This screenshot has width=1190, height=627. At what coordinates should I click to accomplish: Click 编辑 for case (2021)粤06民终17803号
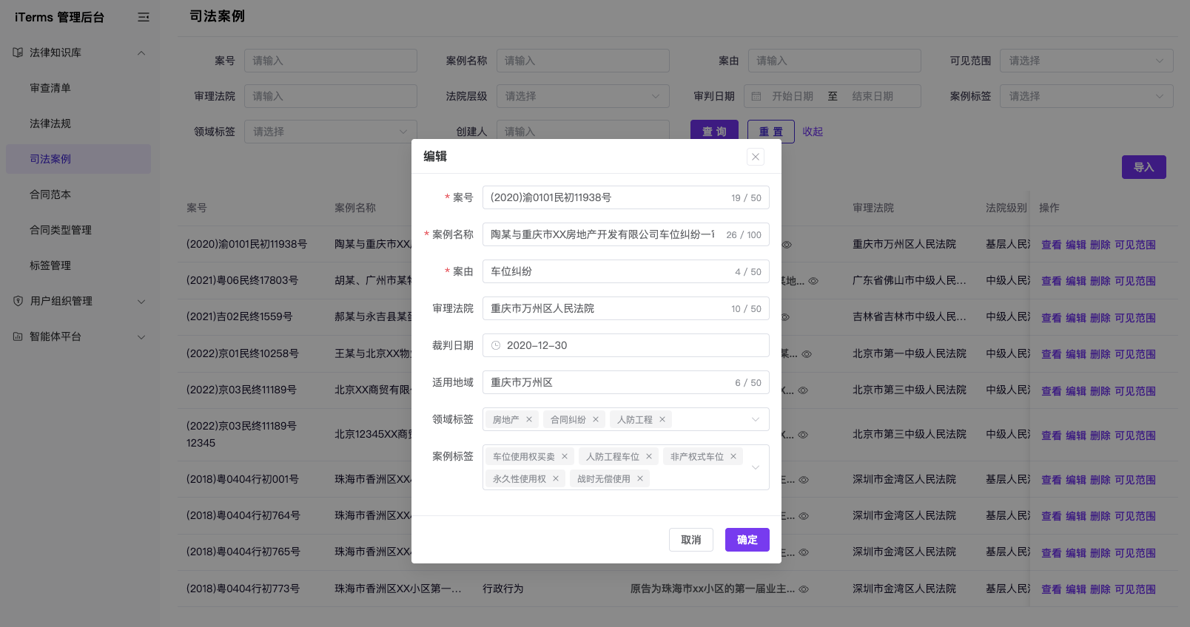pos(1076,281)
